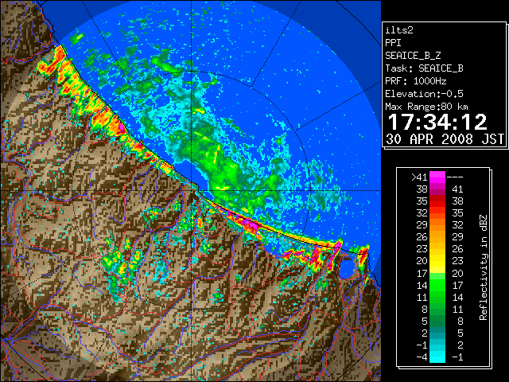Click the yellow 20 dBZ legend swatch
Viewport: 509px width, 382px height.
point(437,261)
